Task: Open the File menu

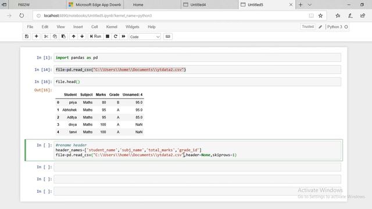Action: coord(30,27)
